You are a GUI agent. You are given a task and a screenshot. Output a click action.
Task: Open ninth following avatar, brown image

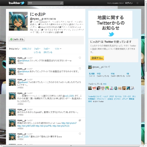point(124,88)
